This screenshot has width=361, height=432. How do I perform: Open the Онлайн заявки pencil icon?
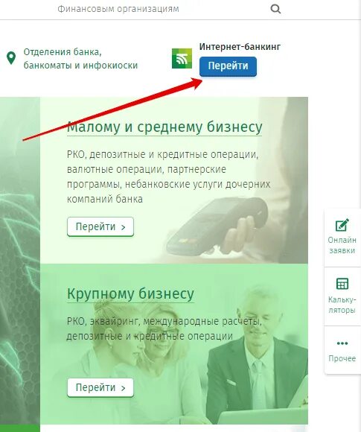342,225
